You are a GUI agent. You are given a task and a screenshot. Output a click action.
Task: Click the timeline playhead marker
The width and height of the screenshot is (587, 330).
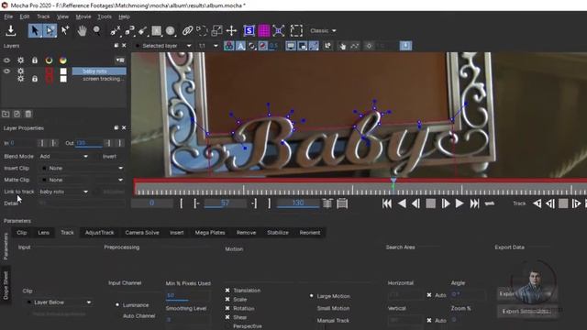click(x=393, y=181)
